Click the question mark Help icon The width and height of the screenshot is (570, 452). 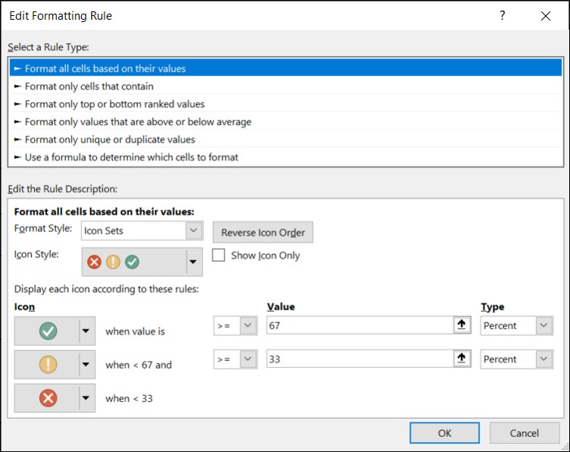coord(502,15)
